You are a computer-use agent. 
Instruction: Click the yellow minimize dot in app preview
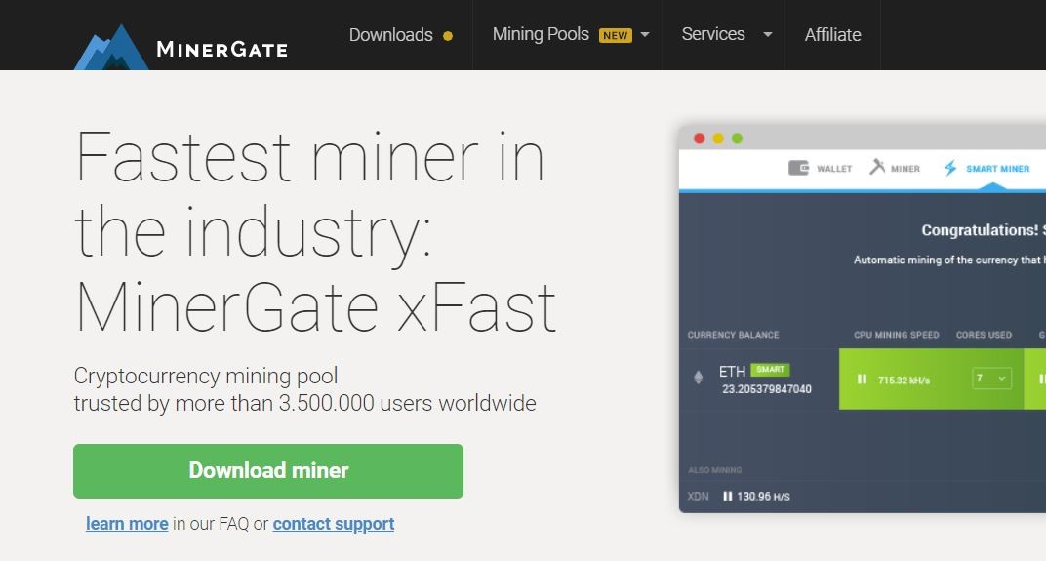click(718, 139)
